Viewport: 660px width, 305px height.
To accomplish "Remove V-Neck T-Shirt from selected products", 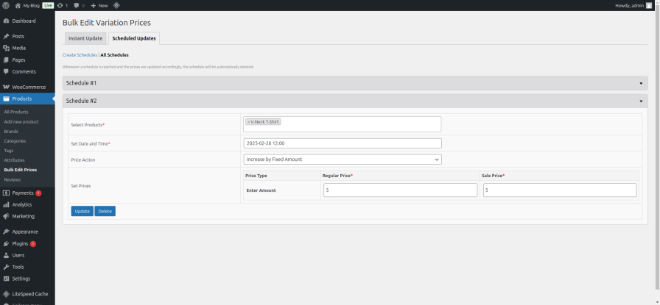I will (249, 122).
